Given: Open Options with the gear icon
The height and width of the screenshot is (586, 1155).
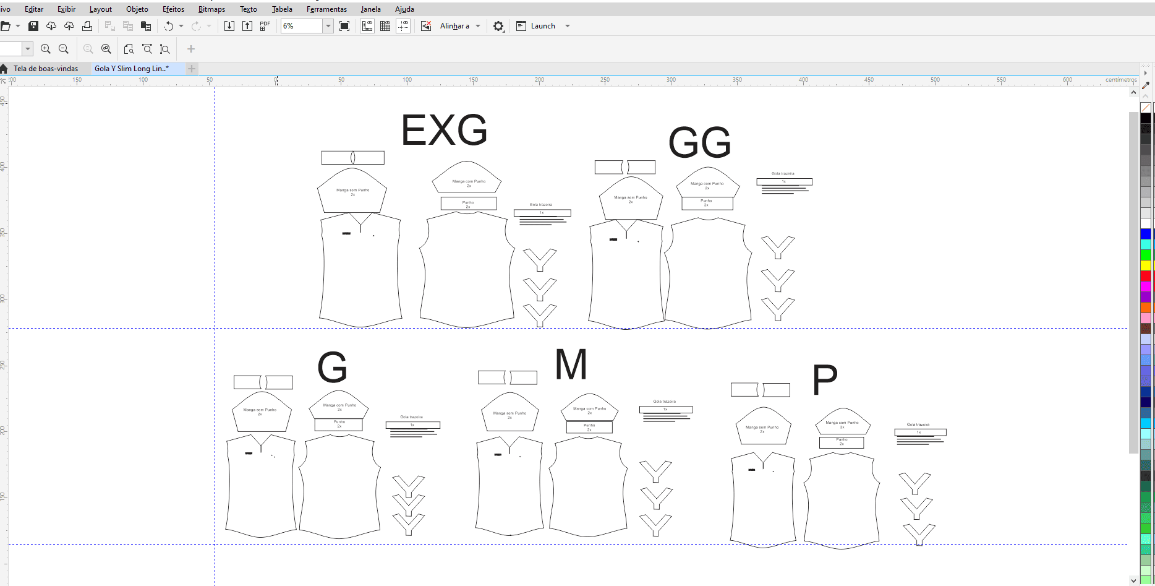Looking at the screenshot, I should click(x=498, y=26).
